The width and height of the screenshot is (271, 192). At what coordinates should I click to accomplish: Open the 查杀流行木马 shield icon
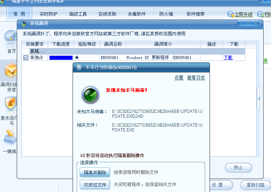point(11,103)
